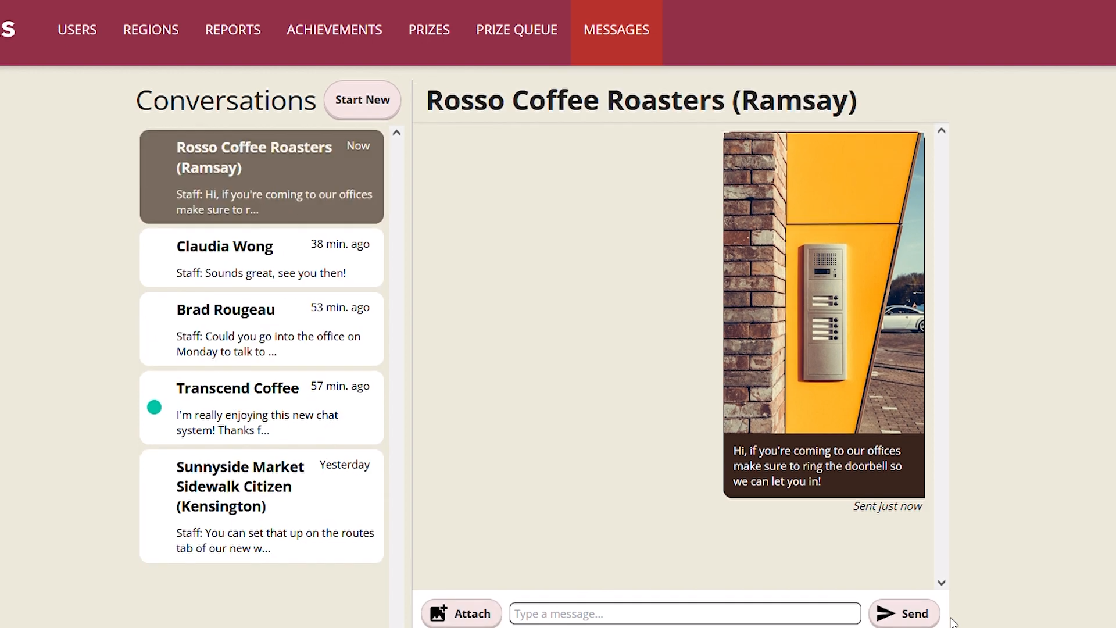Click chat pane scroll up arrow
Image resolution: width=1116 pixels, height=628 pixels.
click(942, 131)
